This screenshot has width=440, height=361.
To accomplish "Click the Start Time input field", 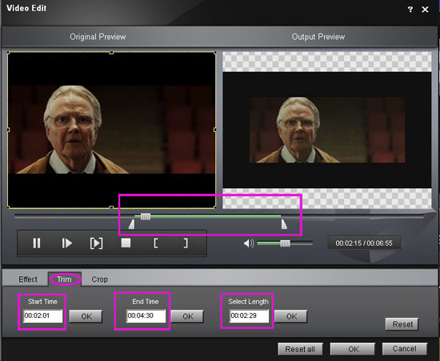I will click(x=43, y=316).
